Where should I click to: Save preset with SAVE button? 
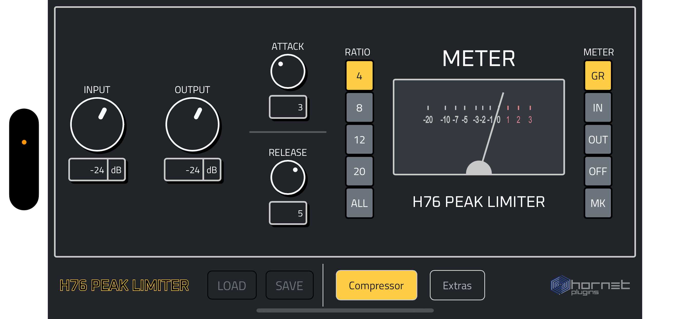click(289, 285)
